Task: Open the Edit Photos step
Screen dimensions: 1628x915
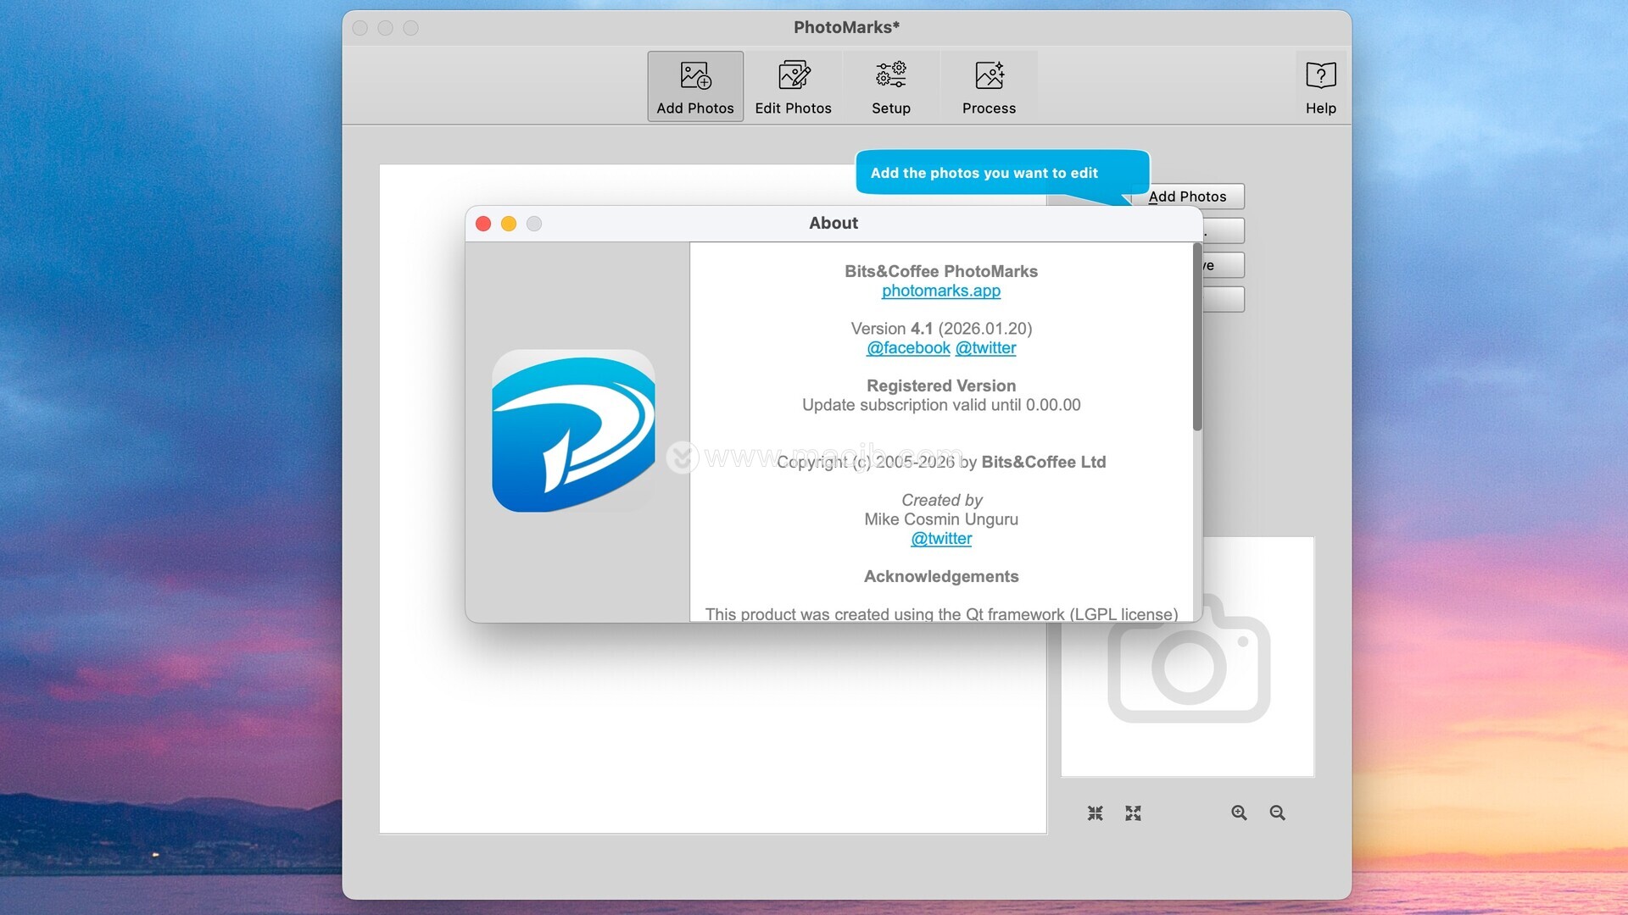Action: [x=793, y=86]
